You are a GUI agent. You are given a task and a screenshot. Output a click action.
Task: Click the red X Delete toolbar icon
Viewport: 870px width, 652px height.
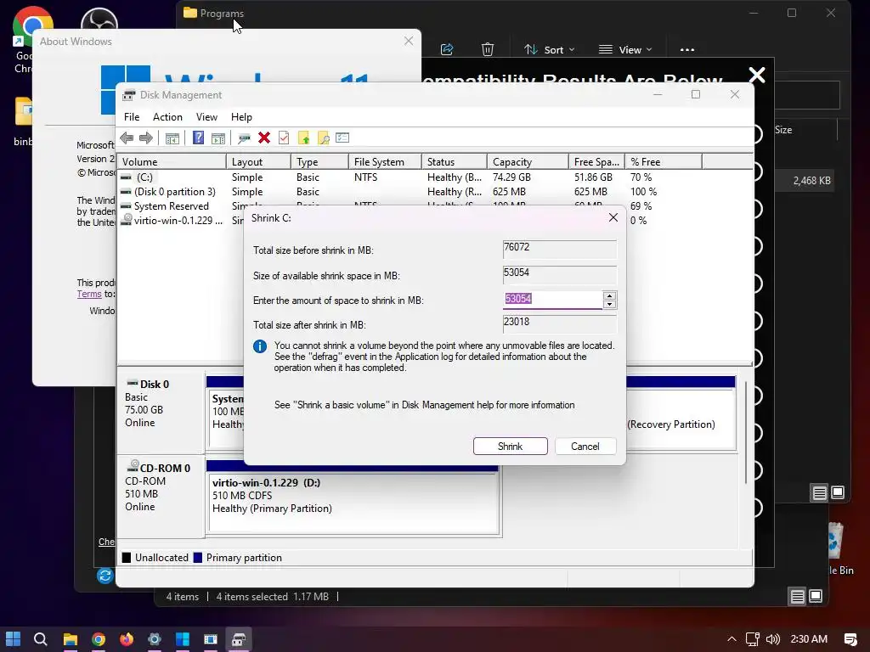tap(264, 138)
